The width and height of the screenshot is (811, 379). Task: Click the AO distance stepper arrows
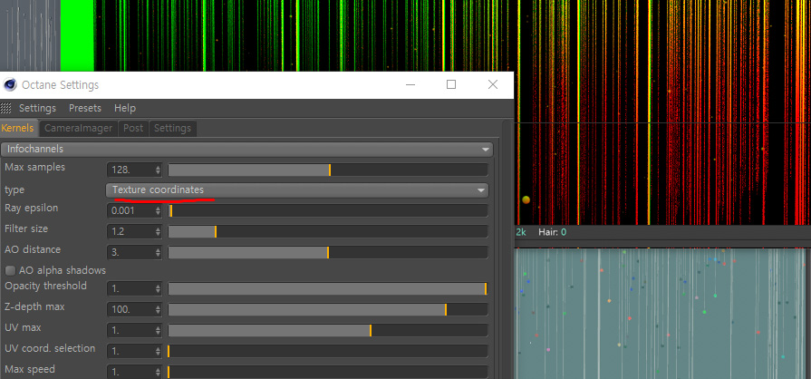(x=158, y=253)
